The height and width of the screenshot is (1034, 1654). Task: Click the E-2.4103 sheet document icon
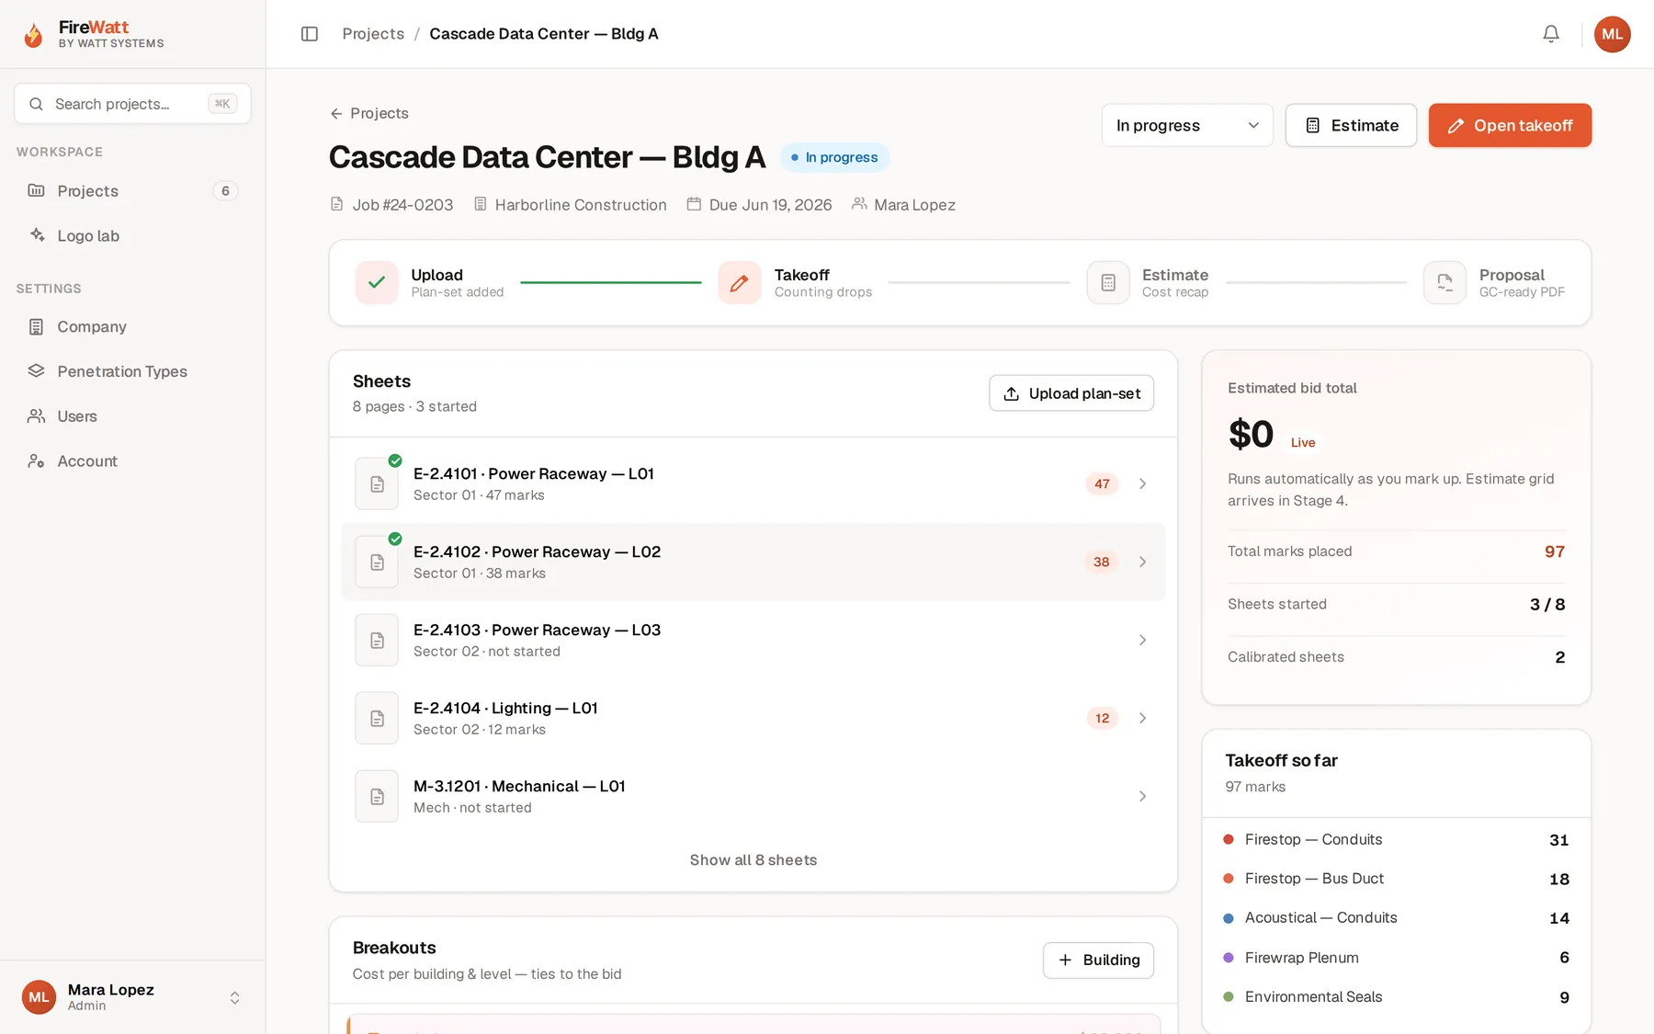click(377, 640)
